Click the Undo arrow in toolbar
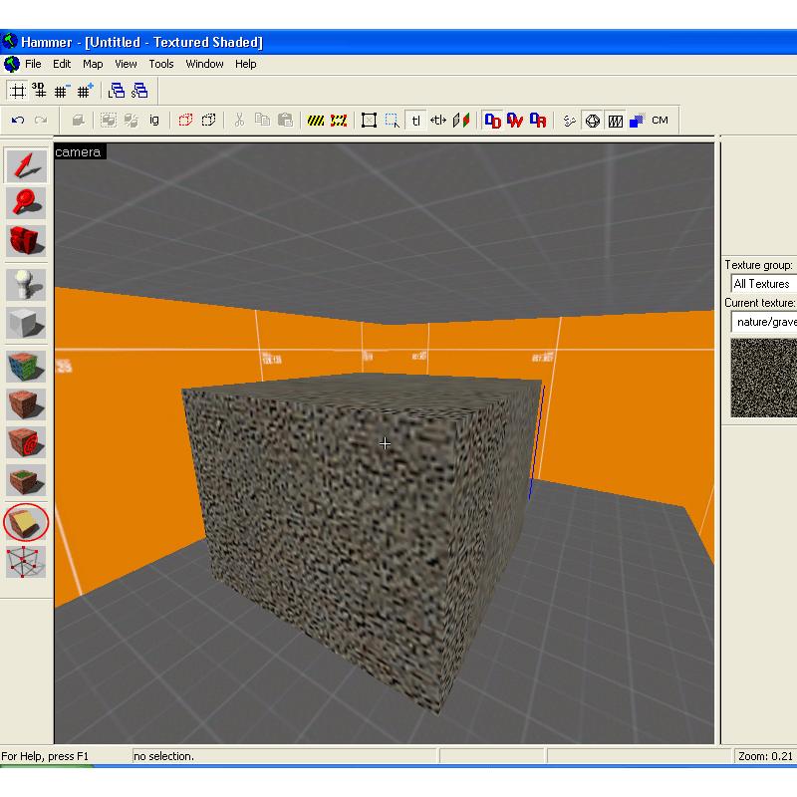The height and width of the screenshot is (797, 797). (17, 121)
